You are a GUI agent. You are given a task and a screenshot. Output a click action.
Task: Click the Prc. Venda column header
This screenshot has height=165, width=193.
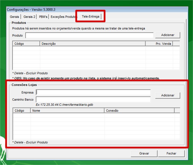coord(159,44)
